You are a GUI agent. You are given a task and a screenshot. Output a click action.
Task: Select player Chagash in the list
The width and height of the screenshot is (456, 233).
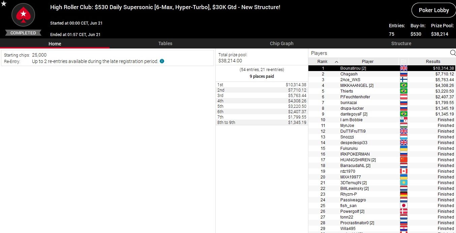349,74
